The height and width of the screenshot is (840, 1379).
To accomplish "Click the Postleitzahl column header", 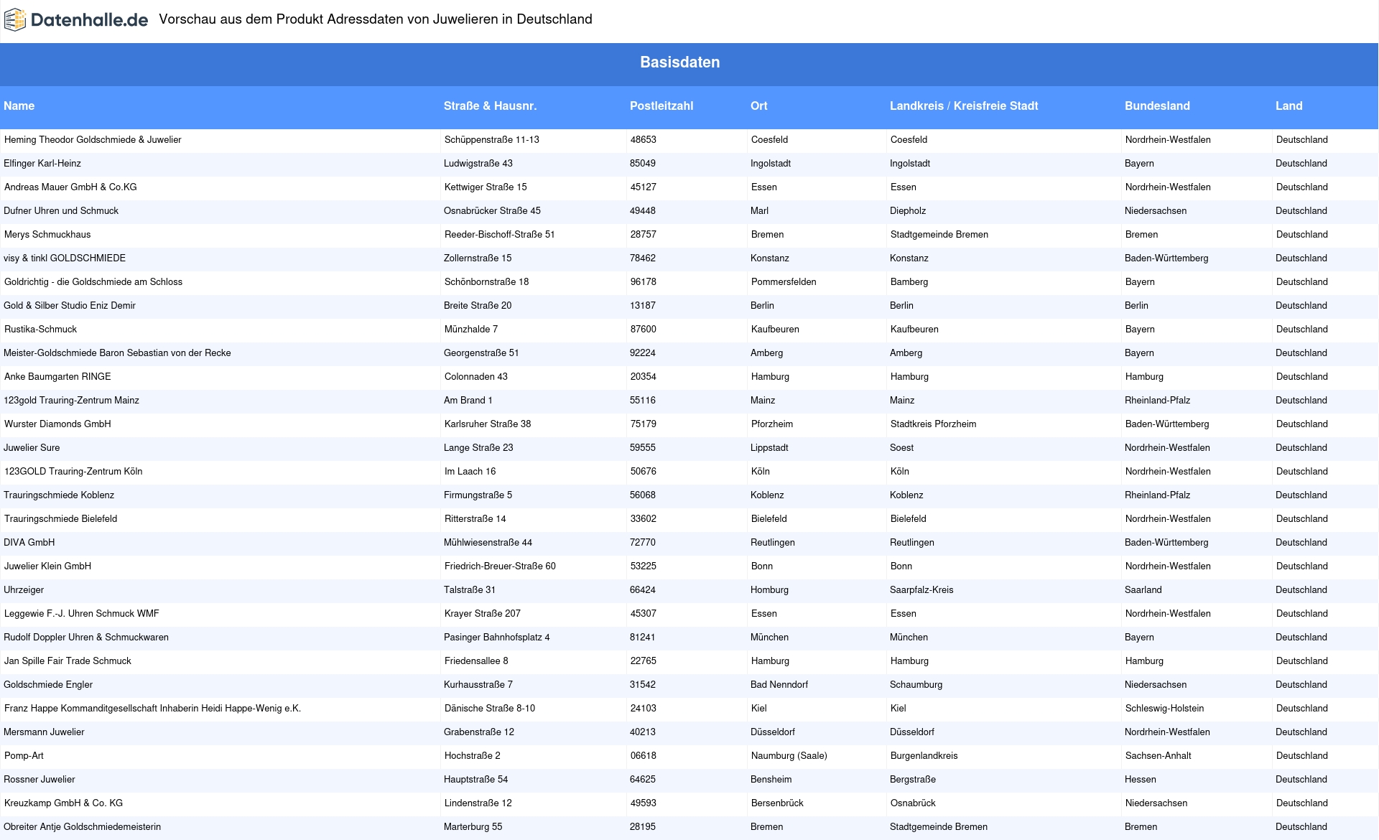I will coord(661,106).
